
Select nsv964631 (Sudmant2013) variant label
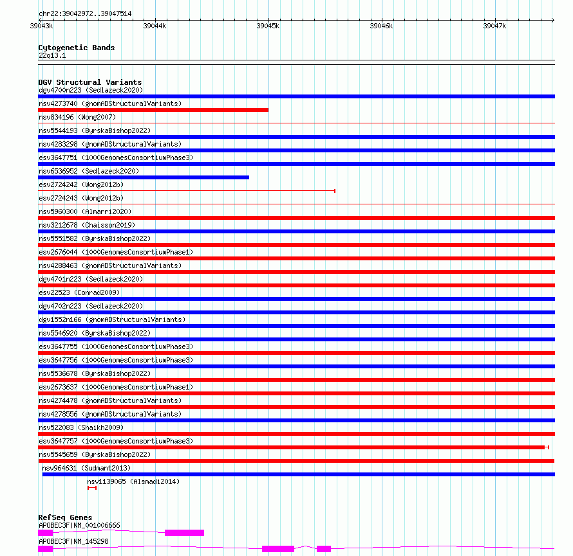[86, 468]
